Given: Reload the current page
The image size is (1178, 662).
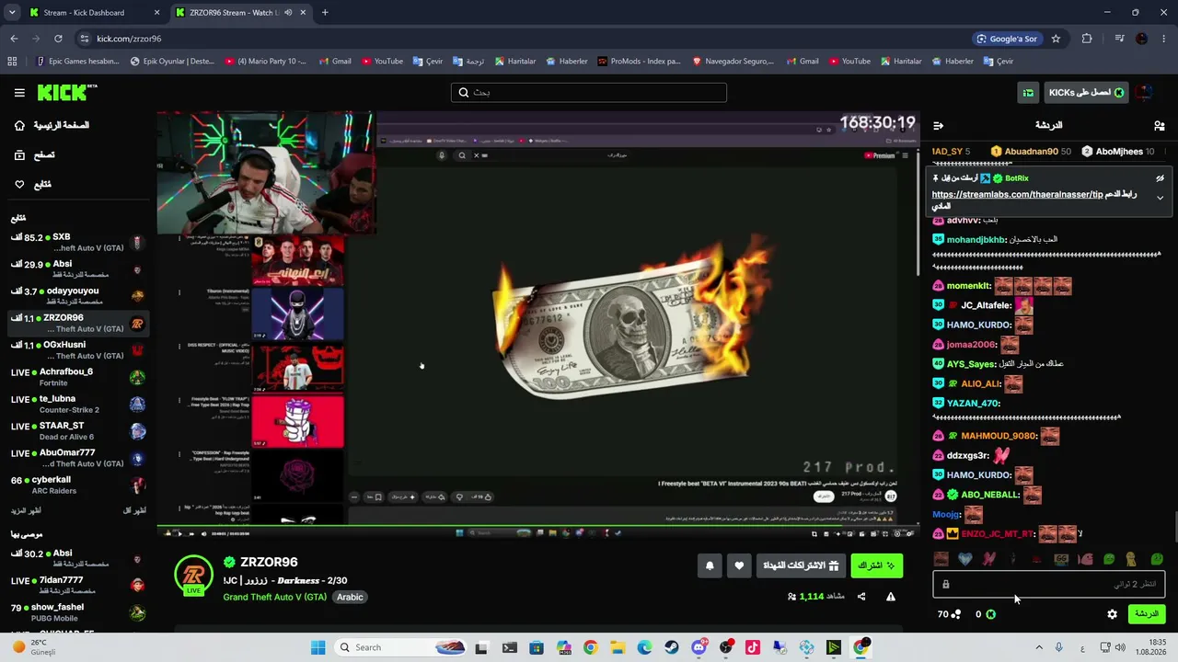Looking at the screenshot, I should pyautogui.click(x=58, y=39).
